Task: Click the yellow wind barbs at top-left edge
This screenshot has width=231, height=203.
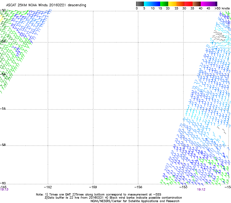Action: [x=2, y=19]
